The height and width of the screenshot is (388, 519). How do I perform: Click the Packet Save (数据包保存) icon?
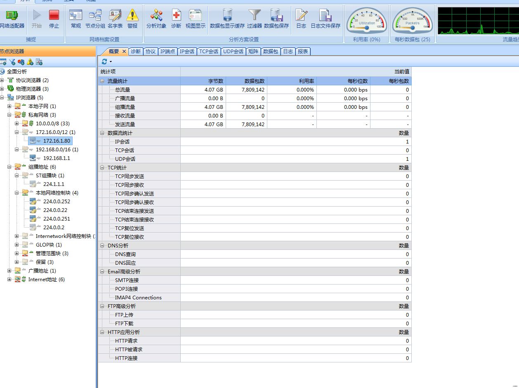coord(276,19)
